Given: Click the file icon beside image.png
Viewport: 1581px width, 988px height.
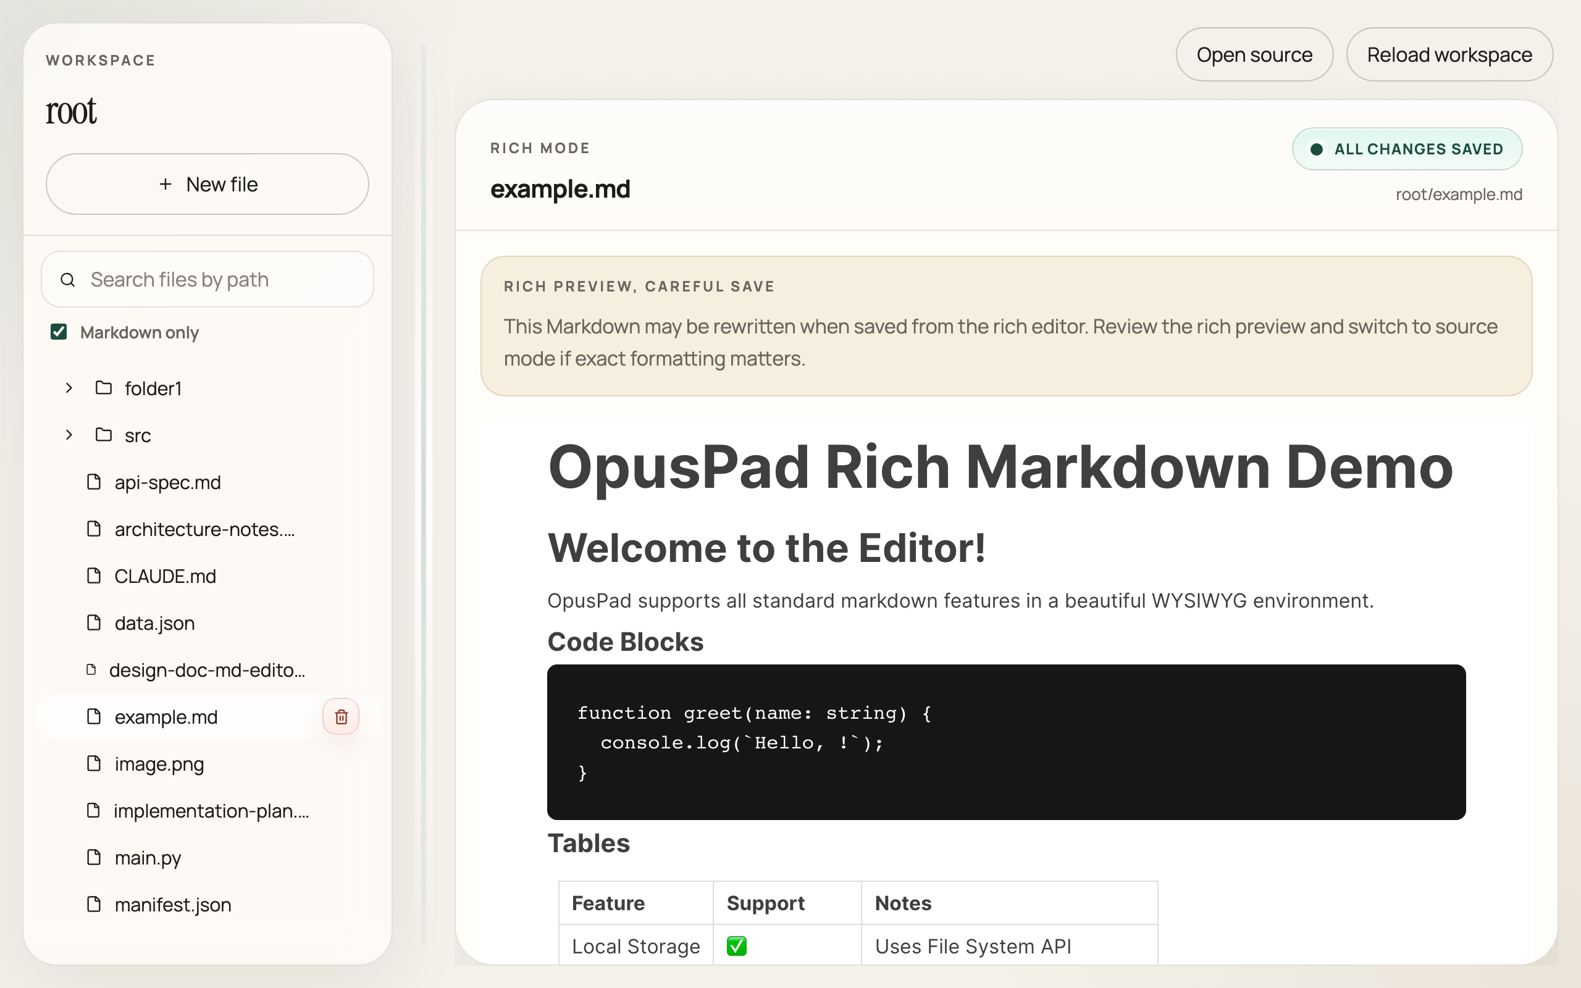Looking at the screenshot, I should 94,763.
